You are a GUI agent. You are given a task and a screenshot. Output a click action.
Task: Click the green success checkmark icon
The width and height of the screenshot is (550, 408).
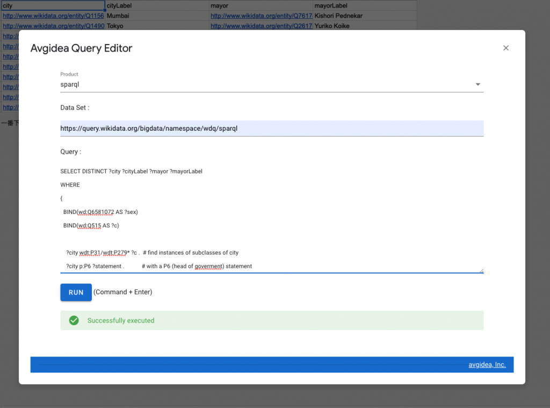click(74, 320)
